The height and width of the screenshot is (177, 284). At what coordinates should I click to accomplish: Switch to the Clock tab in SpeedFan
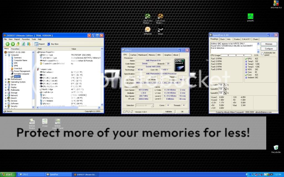(222, 39)
